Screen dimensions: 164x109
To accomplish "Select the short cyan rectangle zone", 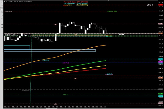I will 17,47.
